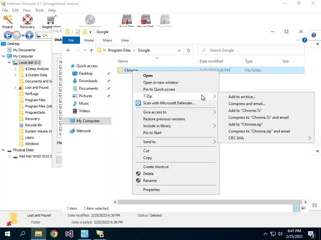Open Google Chrome from the taskbar
This screenshot has width=321, height=240.
point(54,234)
